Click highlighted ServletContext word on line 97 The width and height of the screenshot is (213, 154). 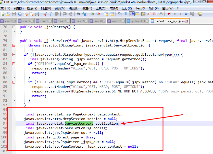(79, 123)
